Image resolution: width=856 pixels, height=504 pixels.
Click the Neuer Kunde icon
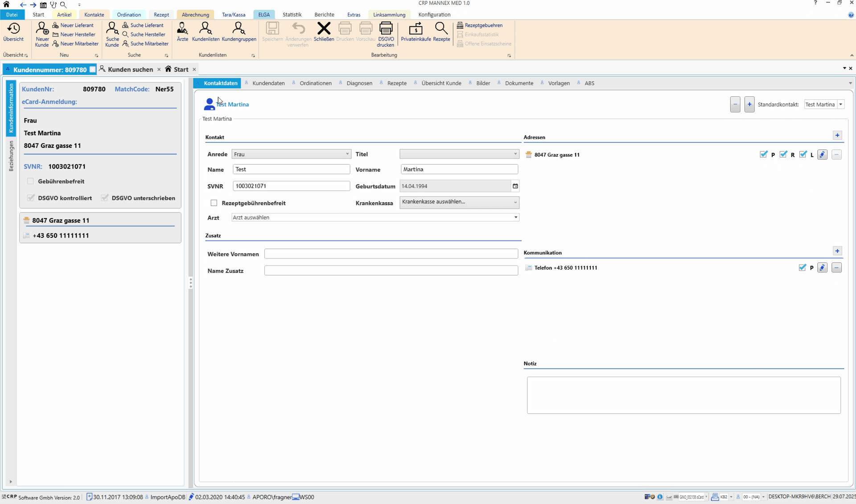42,34
